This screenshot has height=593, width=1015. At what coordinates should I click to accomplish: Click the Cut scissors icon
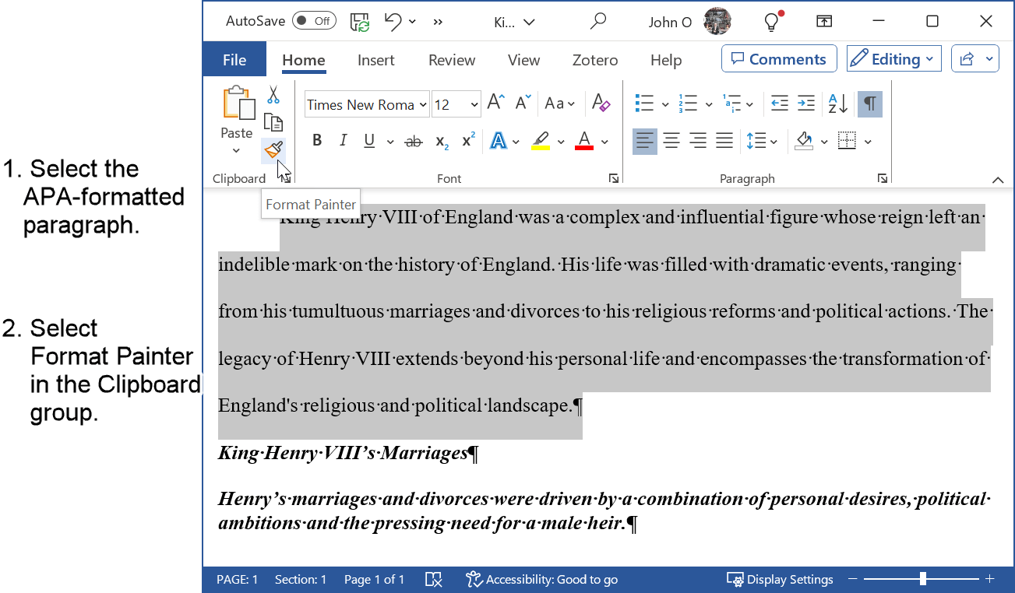click(x=273, y=95)
